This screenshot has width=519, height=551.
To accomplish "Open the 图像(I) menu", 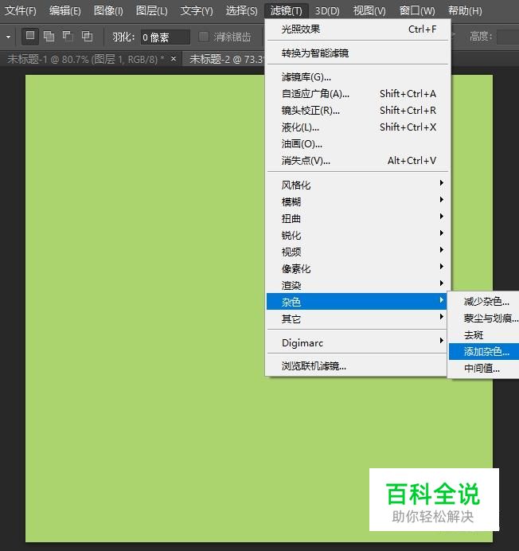I will (108, 11).
